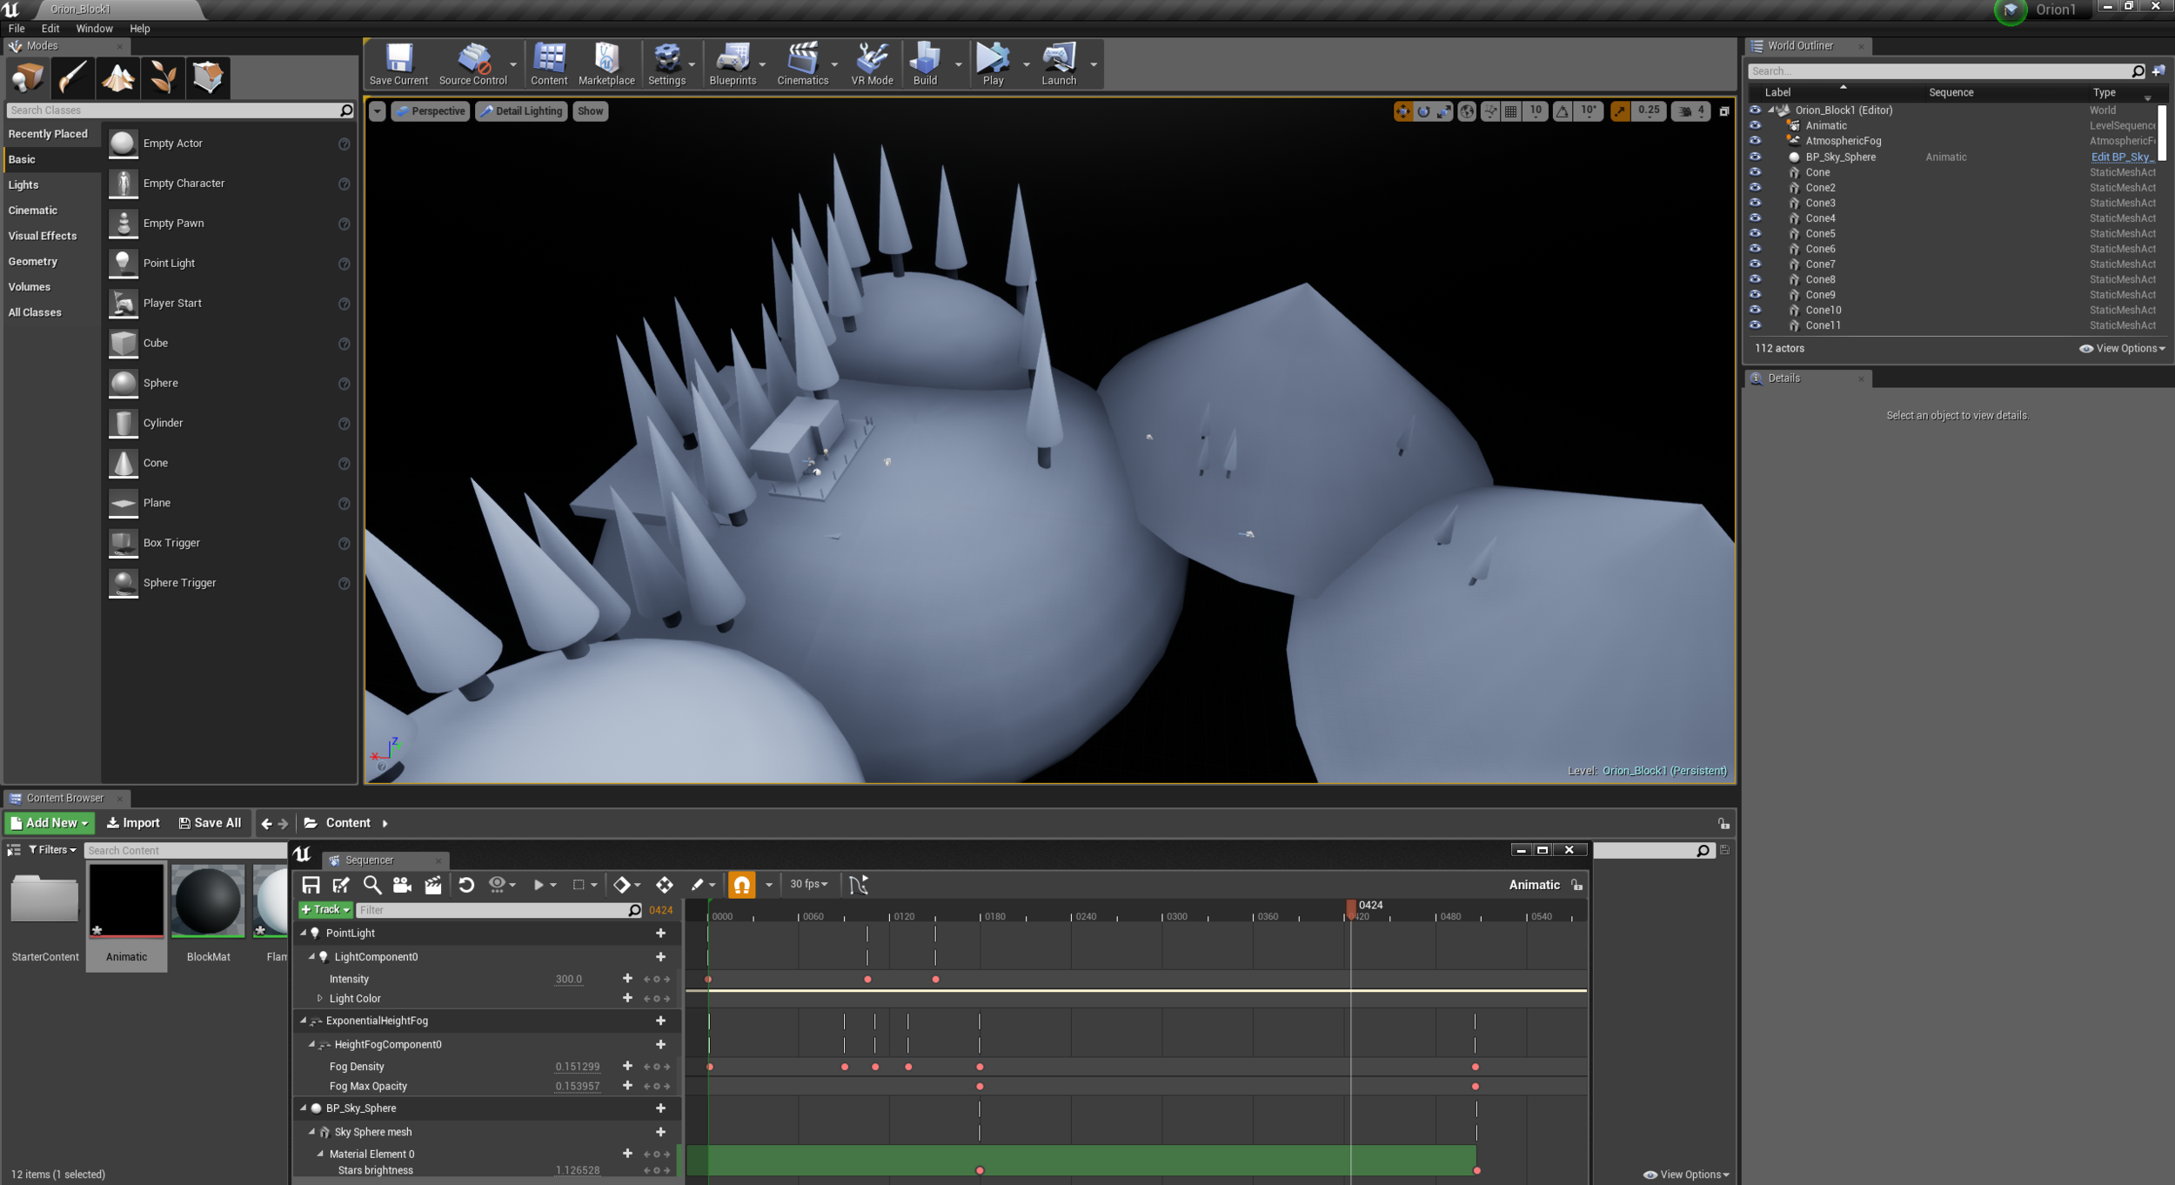Expand the Light Color track

(319, 998)
